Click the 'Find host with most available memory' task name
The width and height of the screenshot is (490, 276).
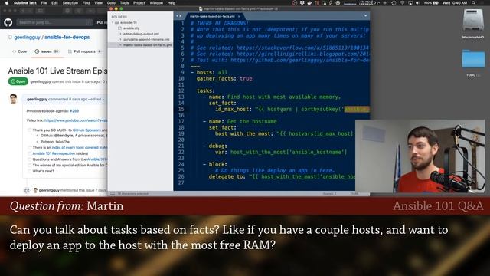pyautogui.click(x=284, y=97)
